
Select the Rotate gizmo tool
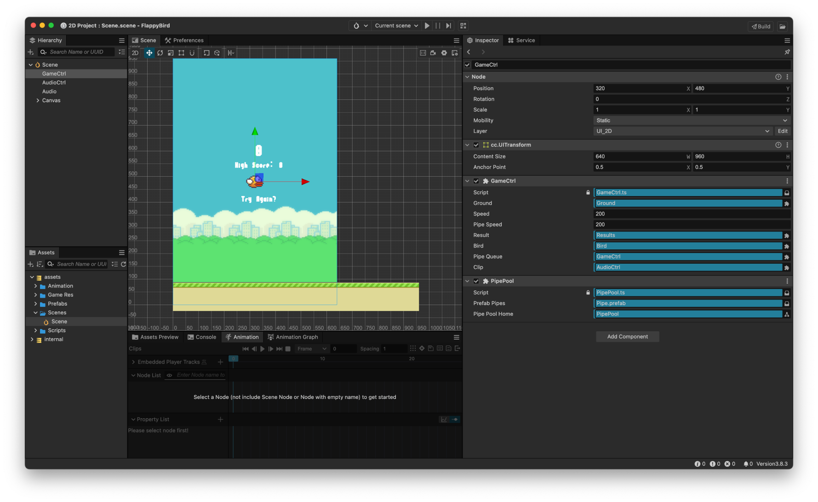point(160,53)
